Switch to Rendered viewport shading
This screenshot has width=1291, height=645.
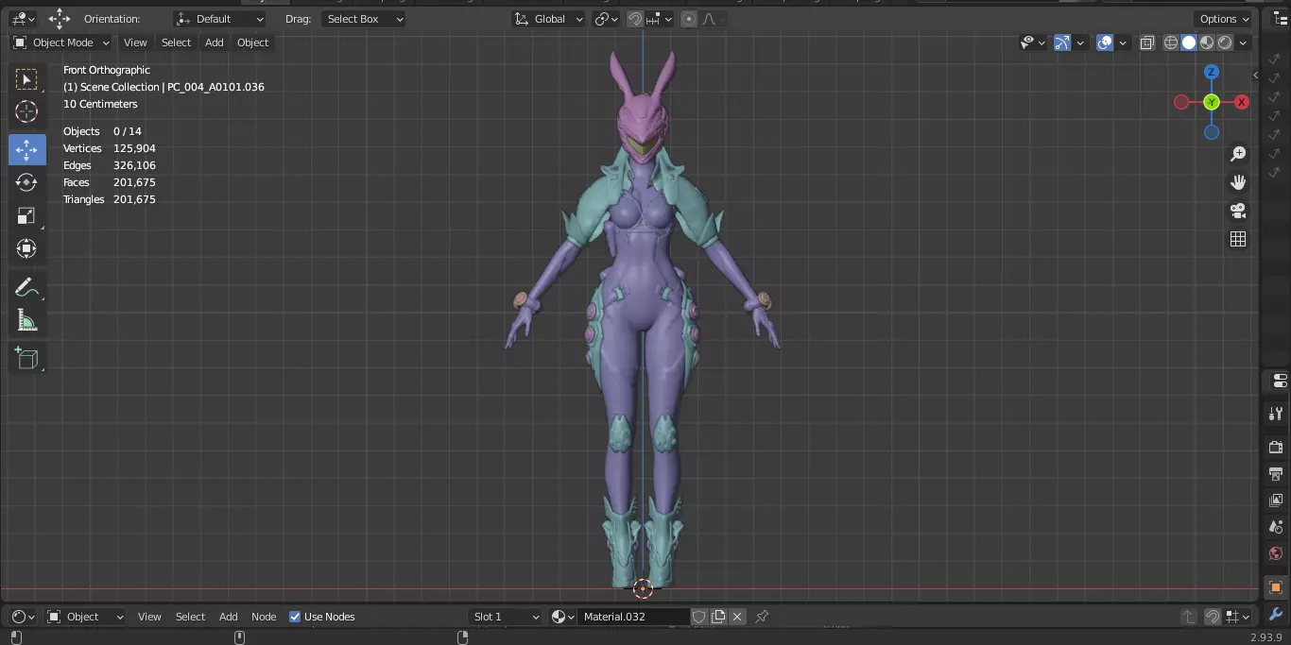click(1225, 42)
